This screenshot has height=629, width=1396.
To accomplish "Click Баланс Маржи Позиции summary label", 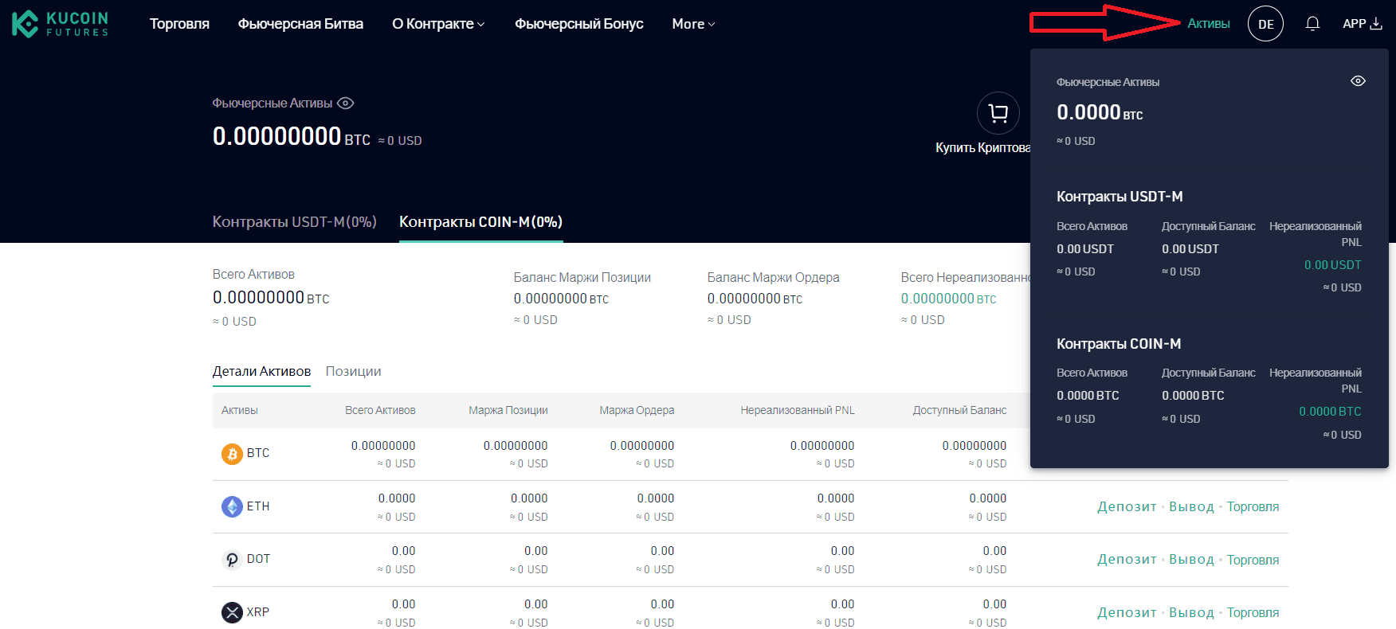I will click(582, 278).
